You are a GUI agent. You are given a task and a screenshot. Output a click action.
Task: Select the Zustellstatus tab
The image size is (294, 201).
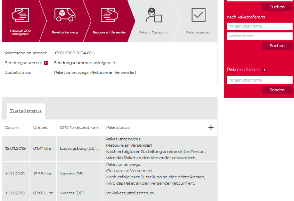coord(26,111)
